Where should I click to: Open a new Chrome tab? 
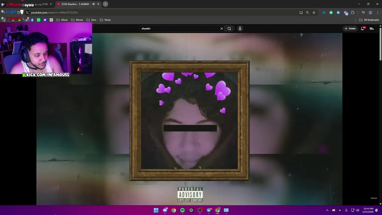[x=105, y=4]
